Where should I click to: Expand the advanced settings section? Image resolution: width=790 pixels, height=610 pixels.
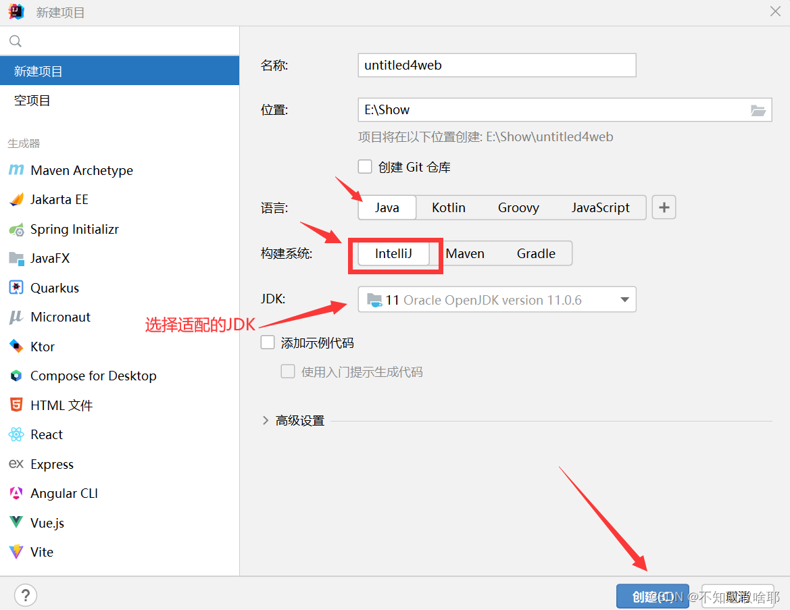pyautogui.click(x=266, y=420)
